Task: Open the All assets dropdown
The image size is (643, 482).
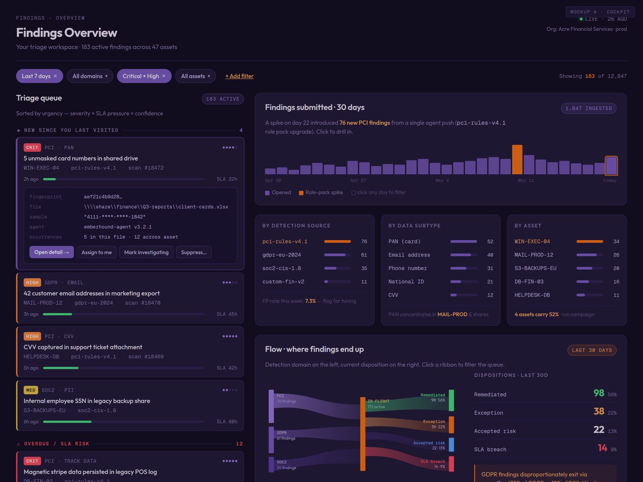Action: click(196, 76)
